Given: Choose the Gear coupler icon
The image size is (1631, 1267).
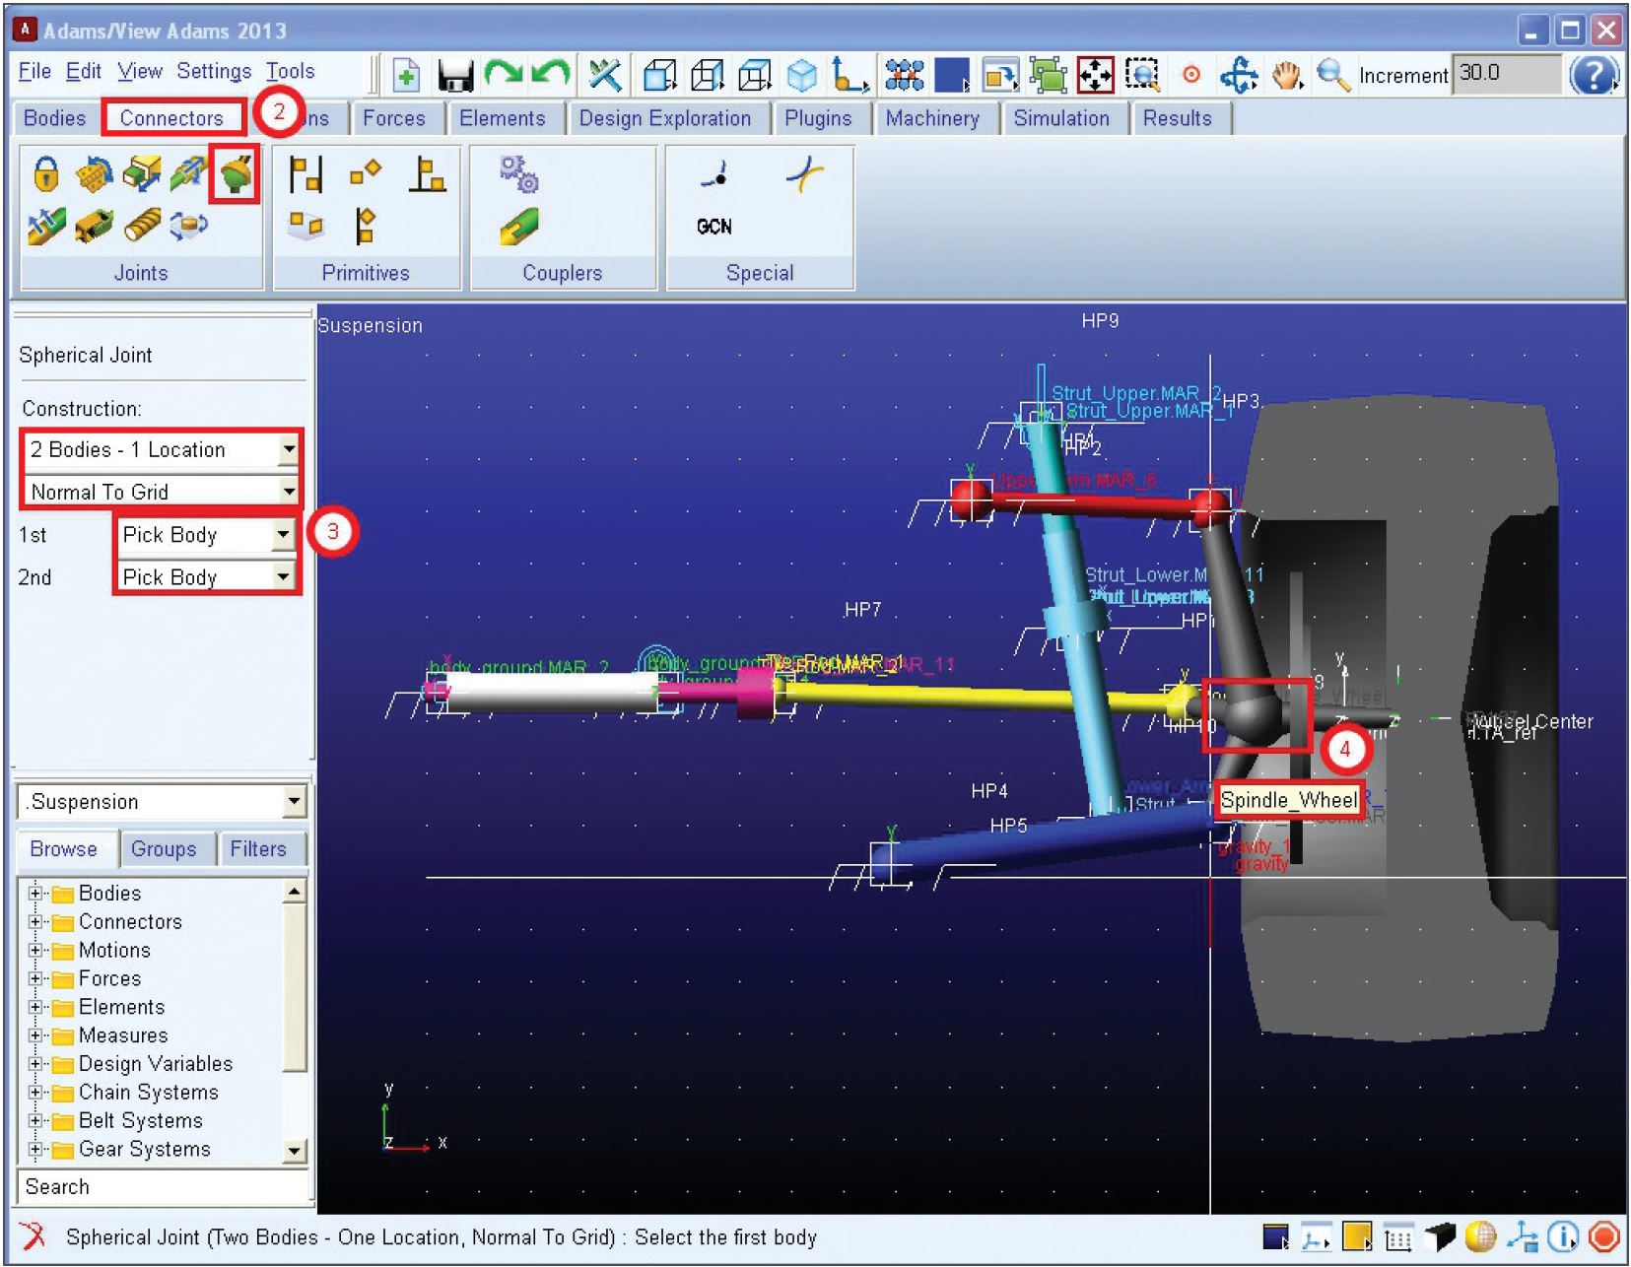Looking at the screenshot, I should pos(518,174).
